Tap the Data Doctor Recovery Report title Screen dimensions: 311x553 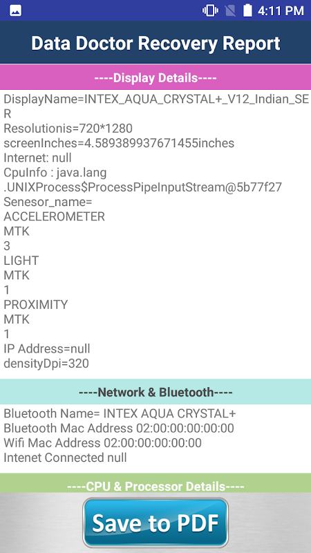[x=155, y=43]
